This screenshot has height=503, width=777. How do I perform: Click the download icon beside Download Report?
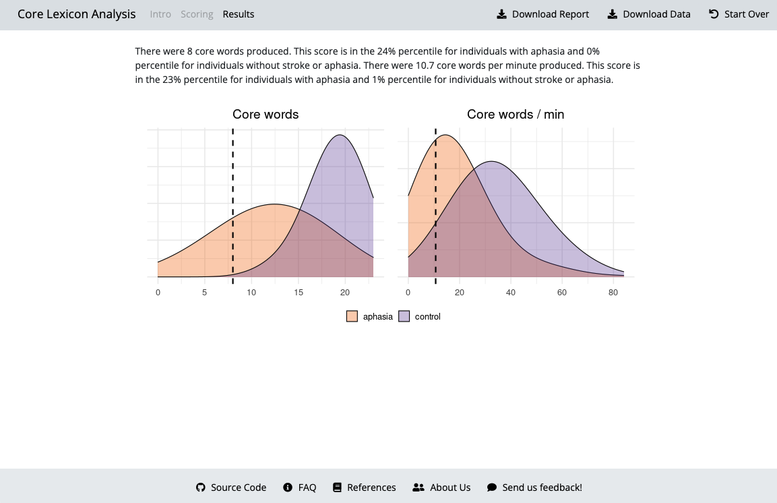pos(502,14)
